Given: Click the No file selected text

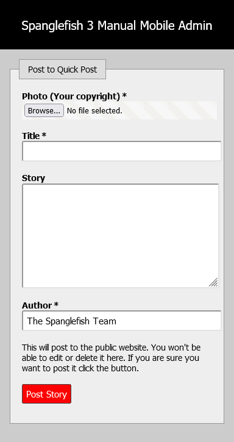Looking at the screenshot, I should [94, 111].
